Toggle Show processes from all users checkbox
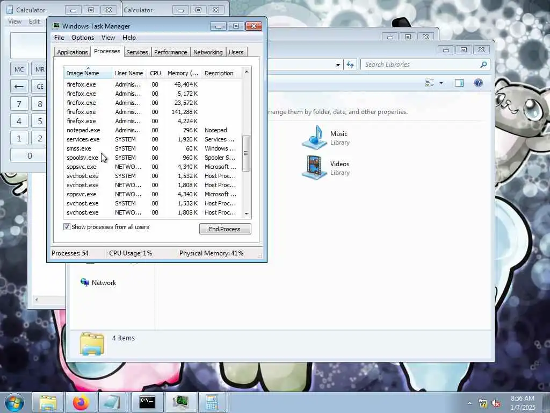 [x=67, y=227]
